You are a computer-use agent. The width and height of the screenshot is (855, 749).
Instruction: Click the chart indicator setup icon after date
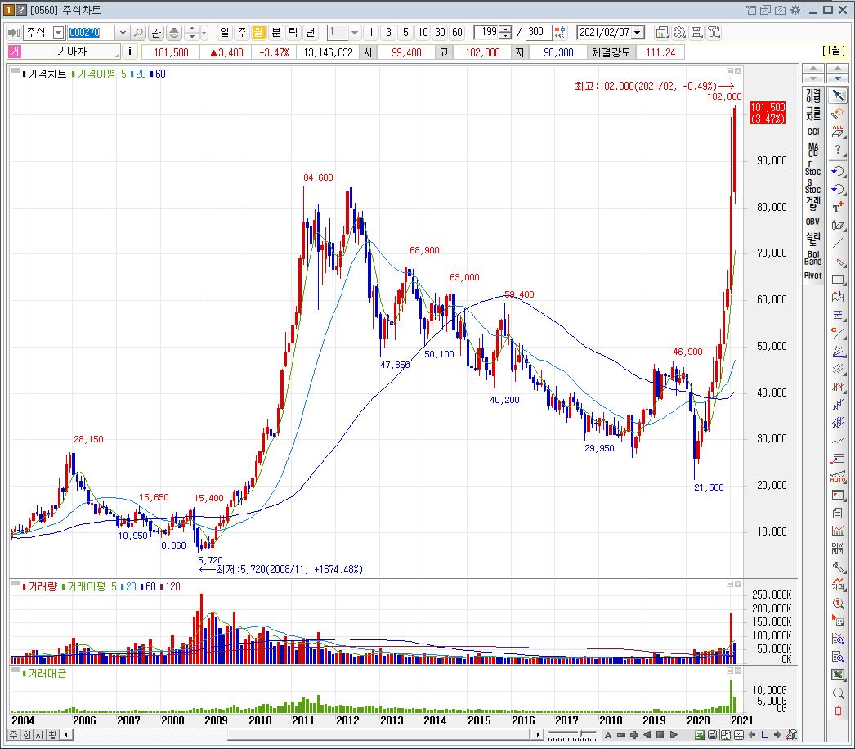pyautogui.click(x=661, y=33)
